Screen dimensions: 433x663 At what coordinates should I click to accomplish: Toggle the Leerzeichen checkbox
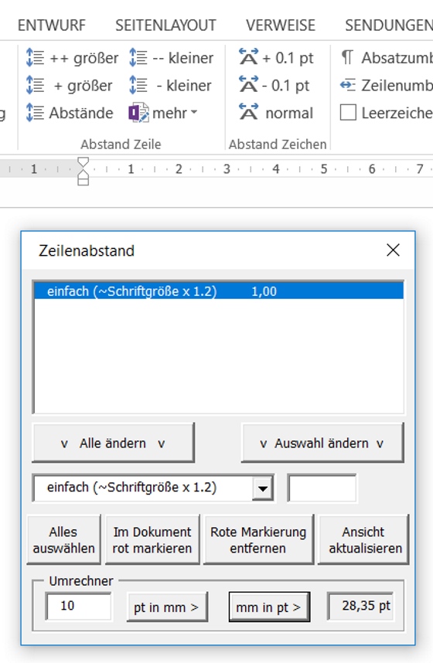point(348,113)
